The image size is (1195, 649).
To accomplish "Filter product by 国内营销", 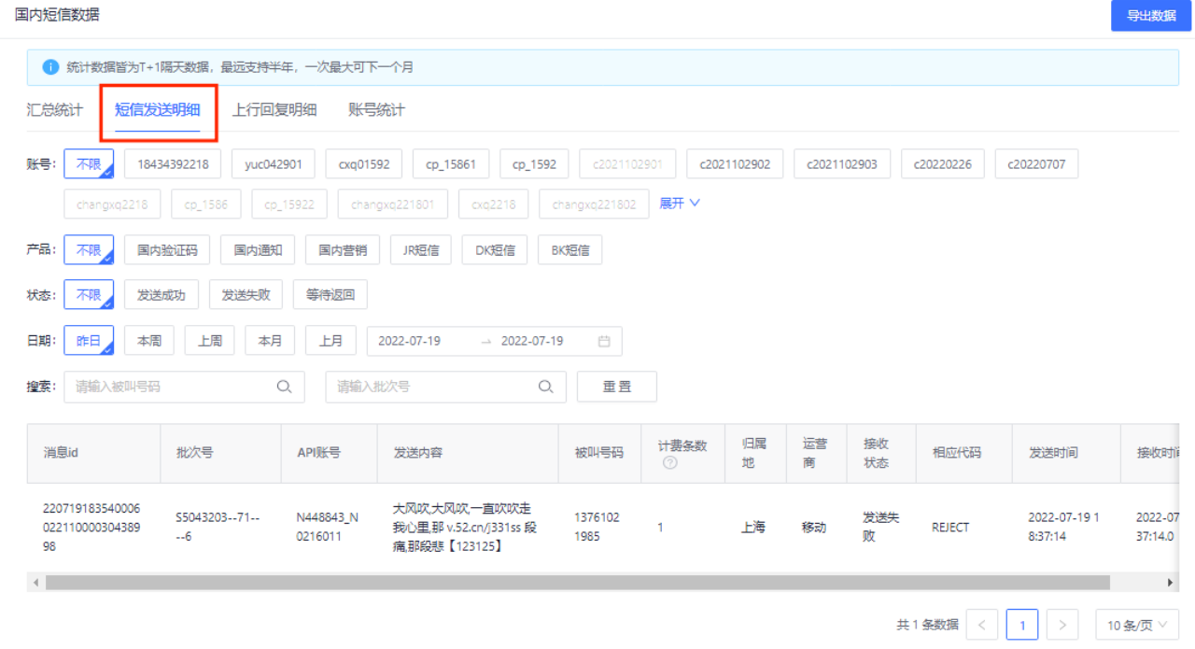I will click(343, 250).
